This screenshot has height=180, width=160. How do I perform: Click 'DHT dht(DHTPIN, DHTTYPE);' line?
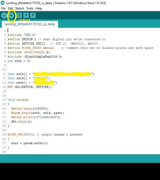[x=30, y=87]
